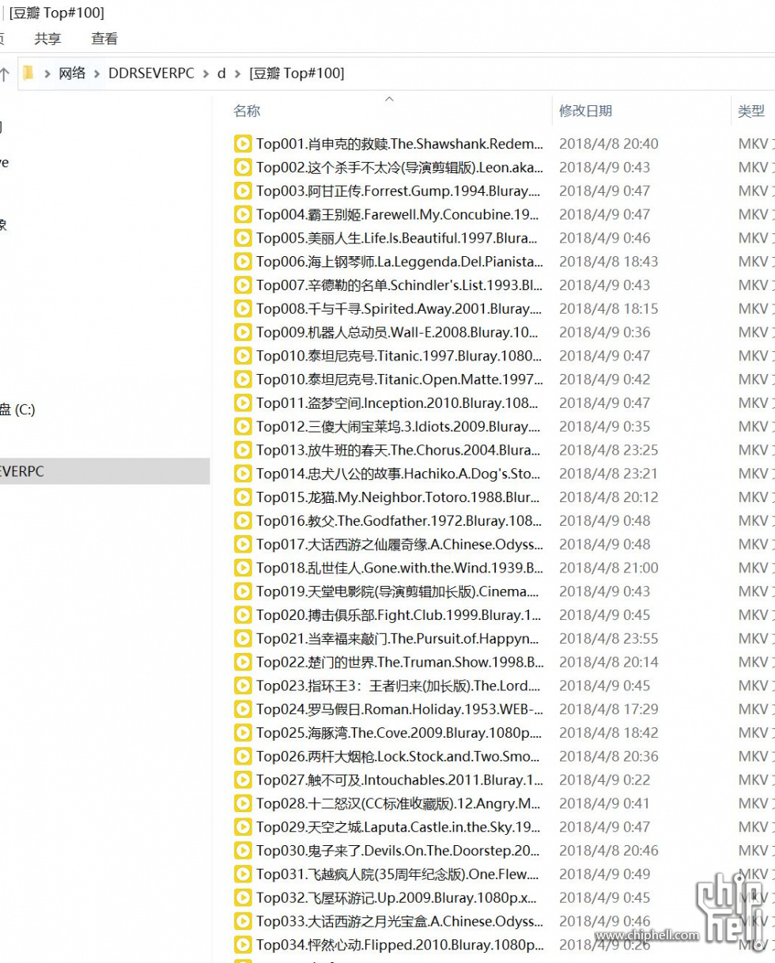Click the video icon of Top022 Truman Show
The width and height of the screenshot is (775, 963).
click(242, 662)
